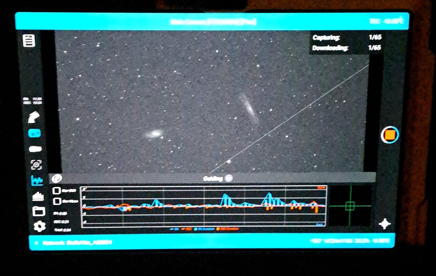
Task: Stop capture with the orange stop button
Action: click(390, 135)
